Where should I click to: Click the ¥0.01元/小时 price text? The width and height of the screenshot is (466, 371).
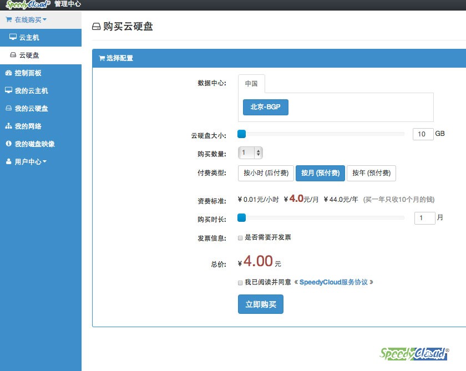258,199
